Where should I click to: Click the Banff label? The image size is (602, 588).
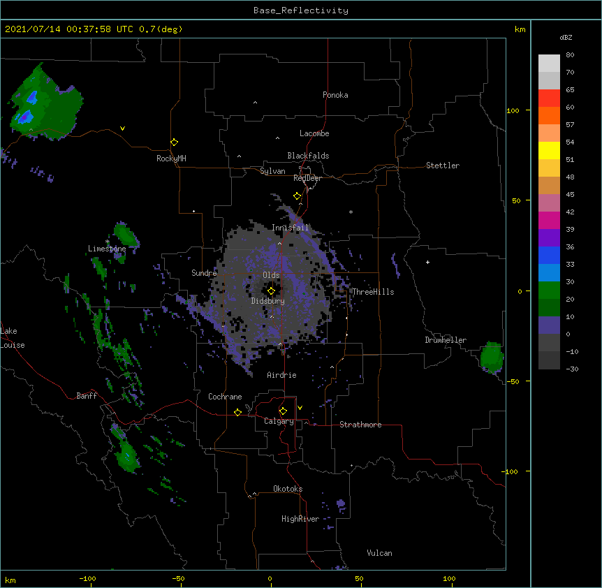87,396
